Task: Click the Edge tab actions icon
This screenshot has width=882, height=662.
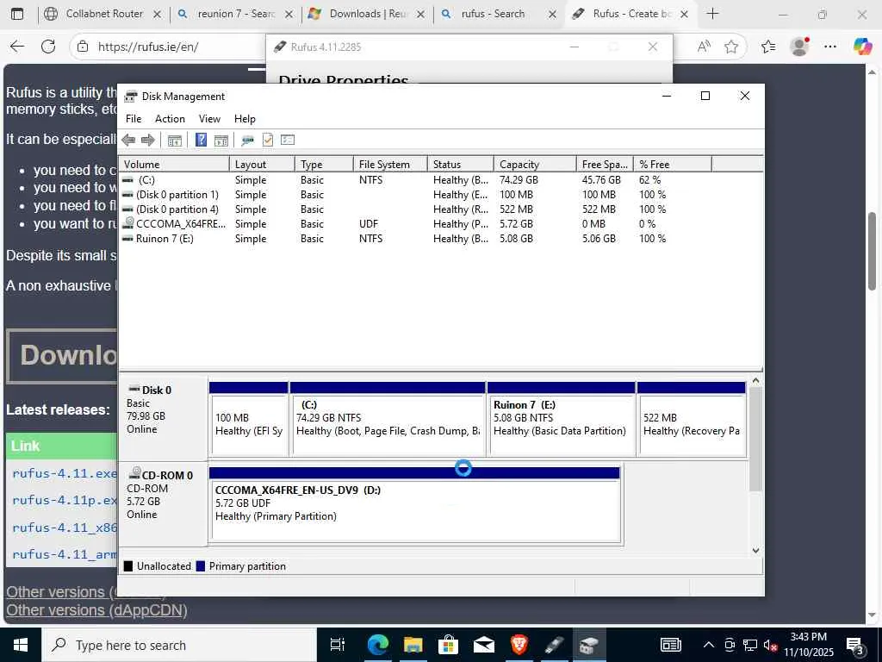Action: click(17, 14)
